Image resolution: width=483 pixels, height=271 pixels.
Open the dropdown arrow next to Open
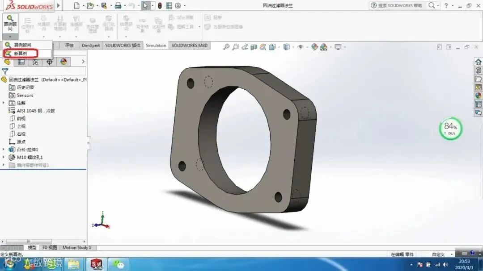click(97, 5)
